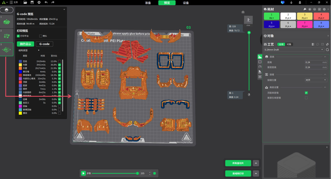
Task: Uncheck the 顶面单层墙 checkbox
Action: [x=306, y=93]
